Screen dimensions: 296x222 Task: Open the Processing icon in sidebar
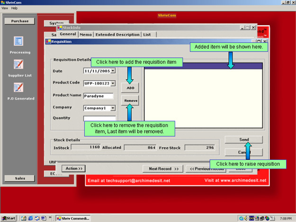tap(18, 42)
